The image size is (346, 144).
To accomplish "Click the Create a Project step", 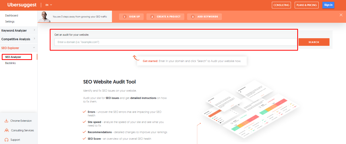I will 165,17.
